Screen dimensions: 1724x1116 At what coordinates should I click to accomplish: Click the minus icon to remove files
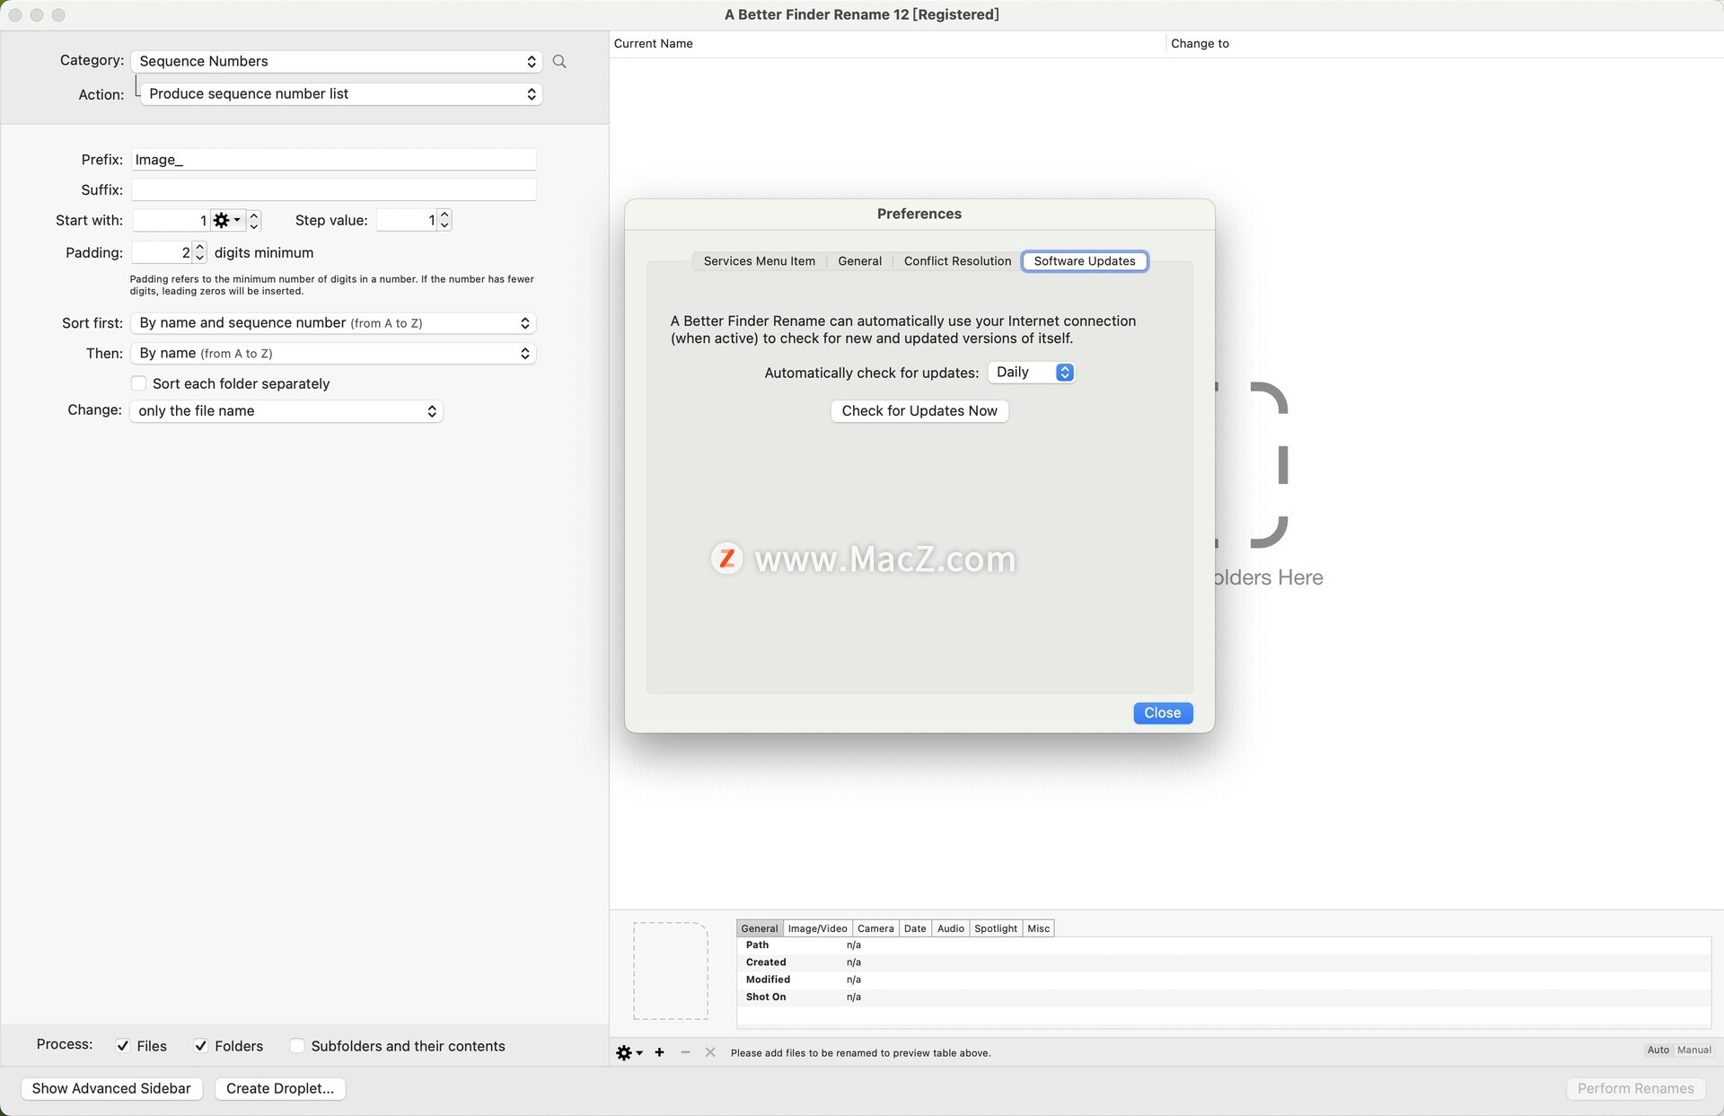[x=685, y=1052]
